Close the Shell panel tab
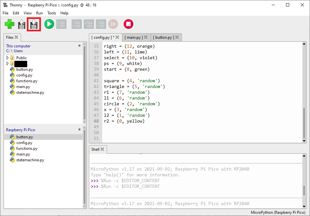Image resolution: width=310 pixels, height=216 pixels. pyautogui.click(x=102, y=149)
